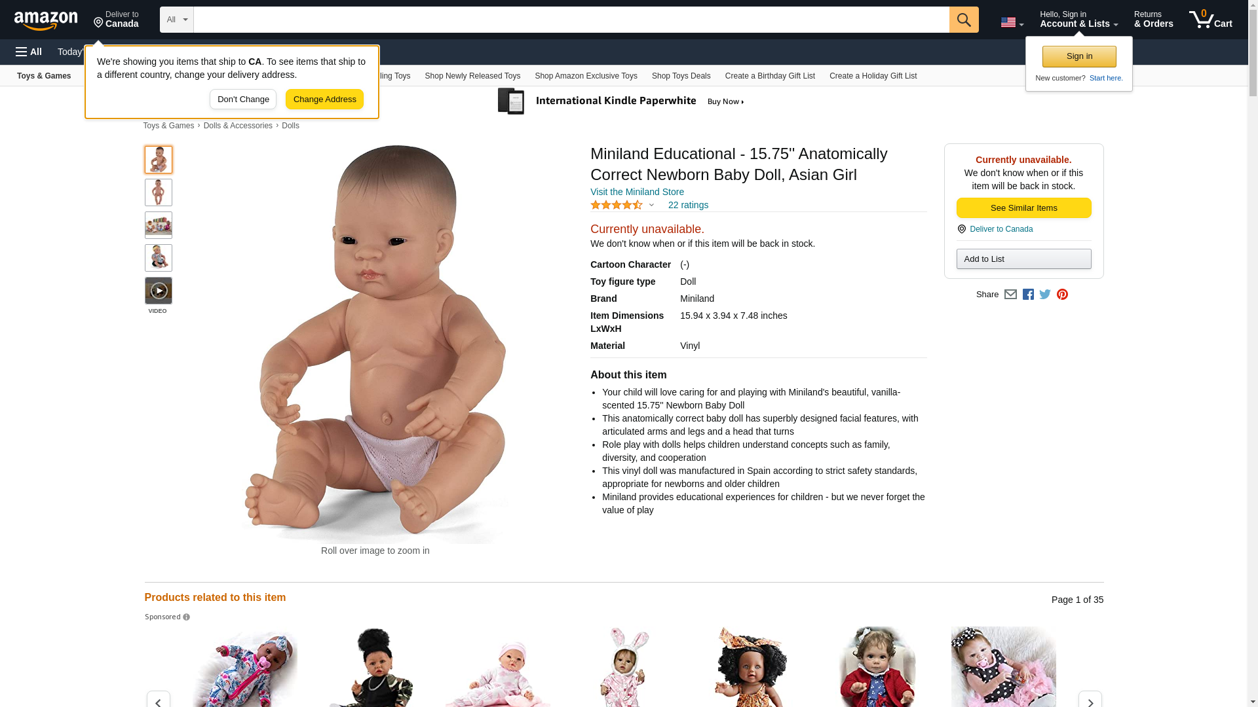Open Shop Toys Deals menu item
The image size is (1258, 707).
pyautogui.click(x=681, y=76)
